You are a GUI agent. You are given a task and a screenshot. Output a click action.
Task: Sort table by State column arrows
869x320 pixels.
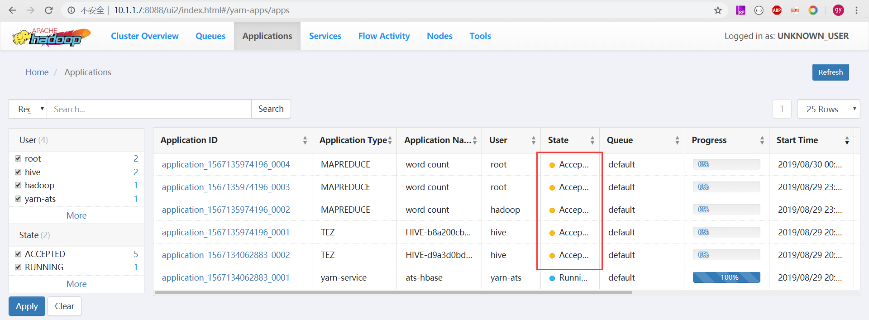pos(592,140)
